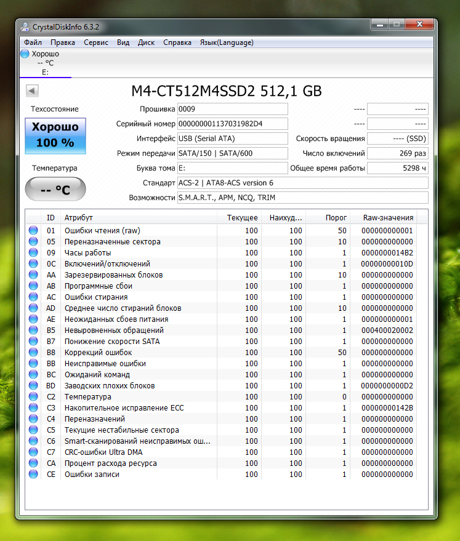Click the Интерфейс field USB (Serial ATA)
Viewport: 460px width, 541px height.
(x=233, y=138)
